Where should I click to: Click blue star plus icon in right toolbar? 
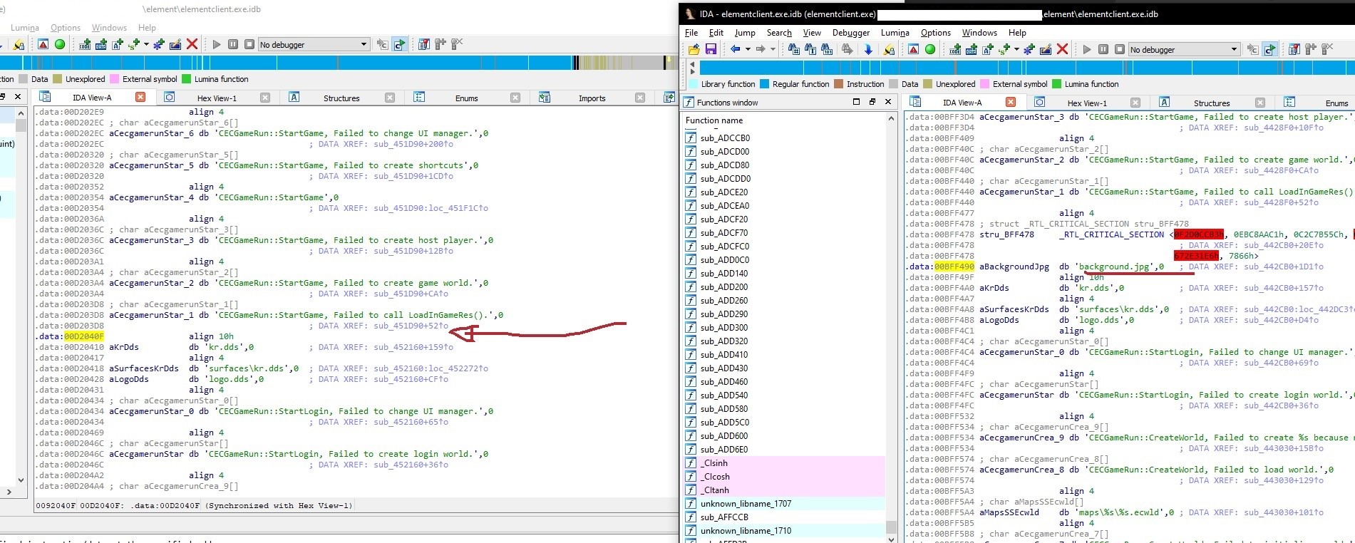pos(1029,49)
